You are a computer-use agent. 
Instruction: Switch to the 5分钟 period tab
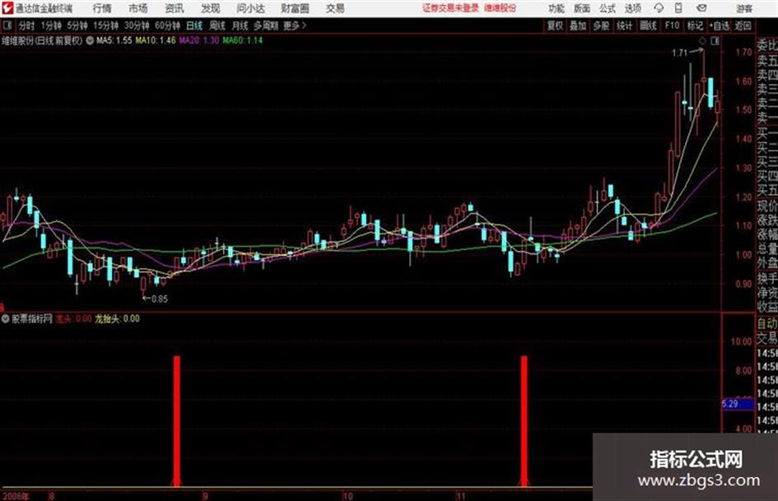[77, 26]
